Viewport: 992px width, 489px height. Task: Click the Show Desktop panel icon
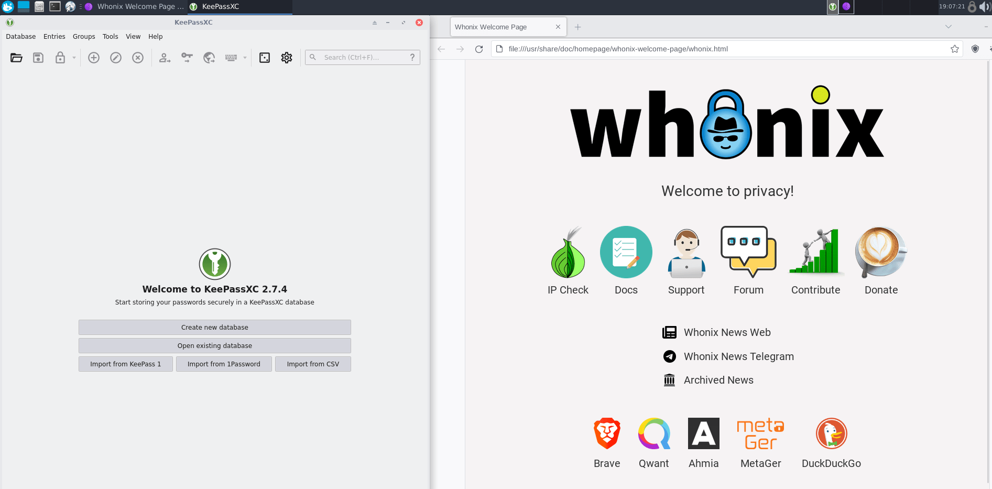(24, 6)
